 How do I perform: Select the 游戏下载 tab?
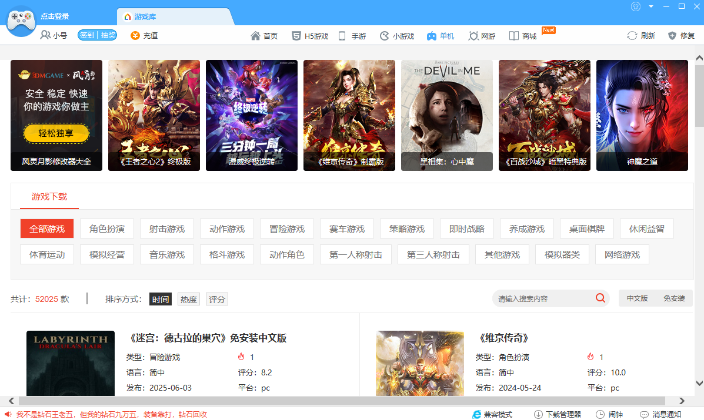click(x=49, y=197)
